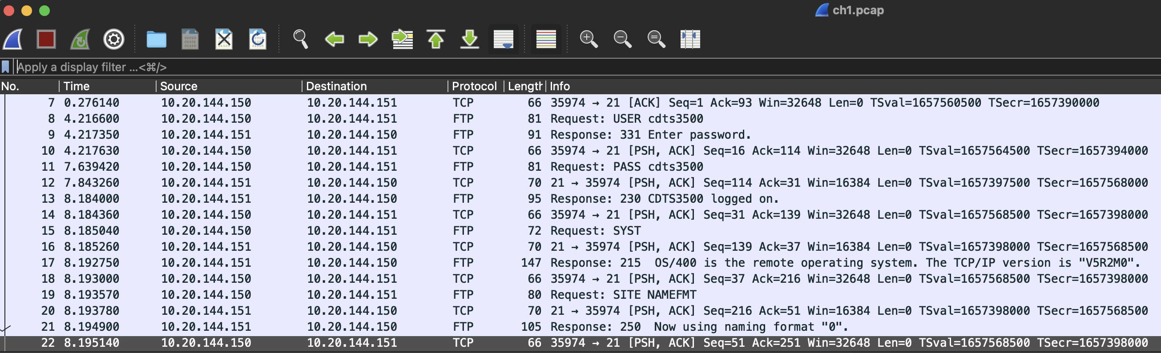This screenshot has height=353, width=1161.
Task: Select 'Request: SITE NAMEFMT' packet
Action: click(x=580, y=294)
